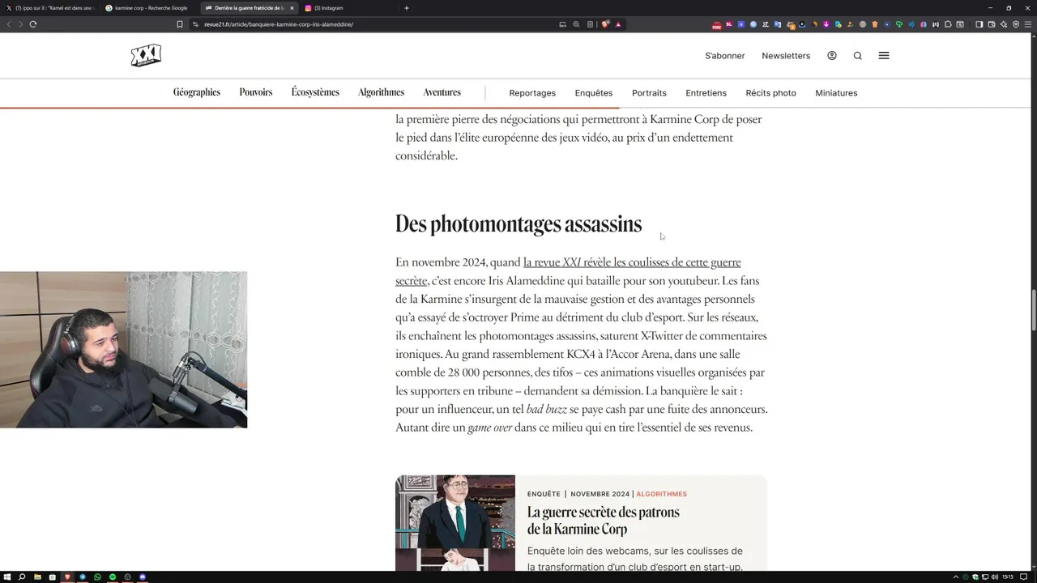Image resolution: width=1037 pixels, height=583 pixels.
Task: Go to Enquêtes
Action: [x=594, y=93]
